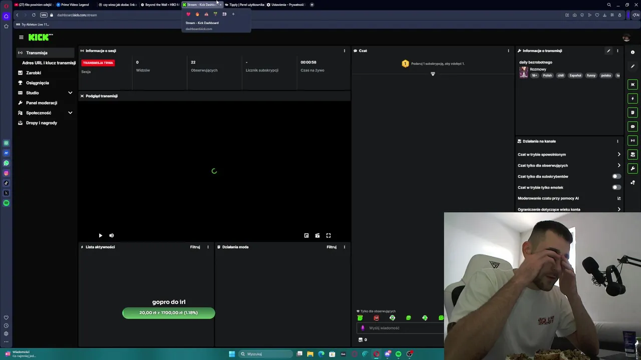This screenshot has height=360, width=641.
Task: Click the Rozmowy category thumbnail
Action: point(524,72)
